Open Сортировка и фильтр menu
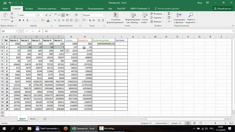This screenshot has width=235, height=132. (179, 18)
